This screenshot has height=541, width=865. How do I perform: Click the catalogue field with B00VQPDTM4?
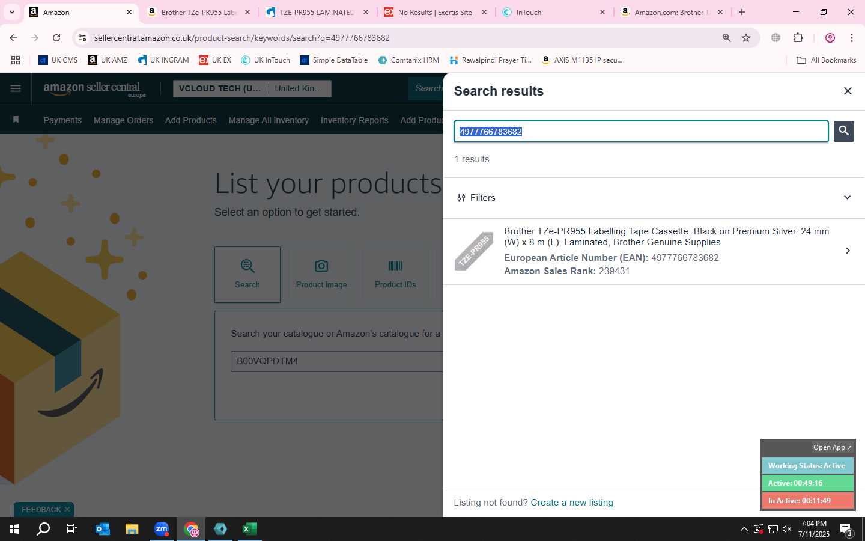(337, 361)
